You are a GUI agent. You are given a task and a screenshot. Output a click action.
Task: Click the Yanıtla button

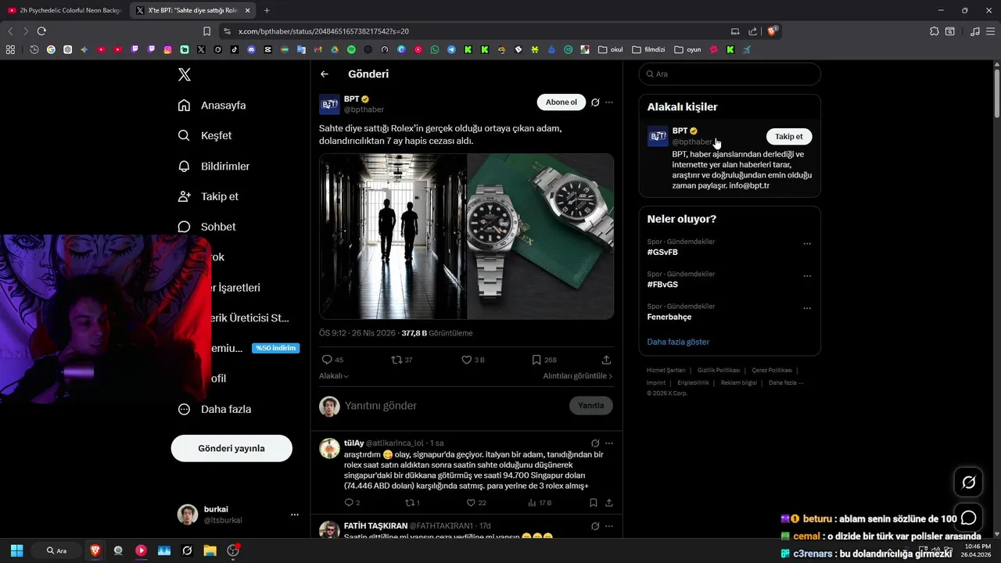pos(590,406)
